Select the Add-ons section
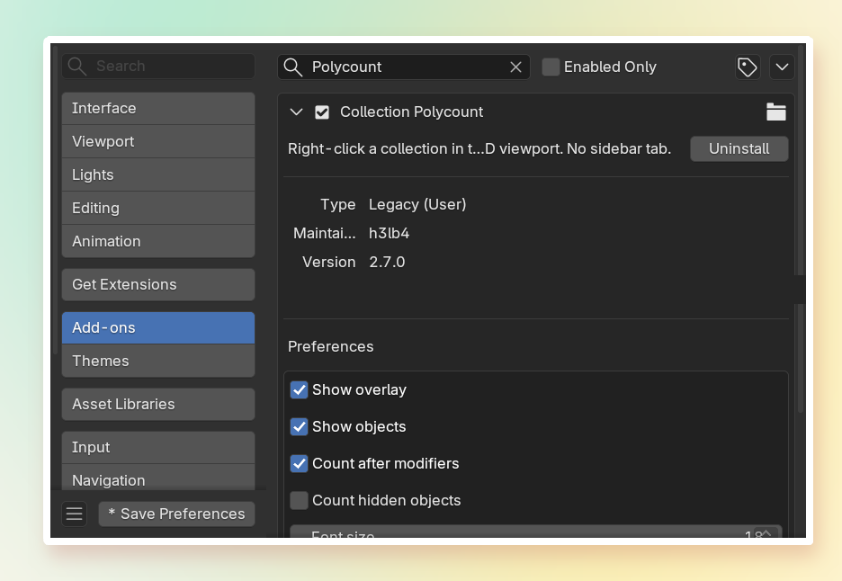This screenshot has width=842, height=581. pos(158,327)
